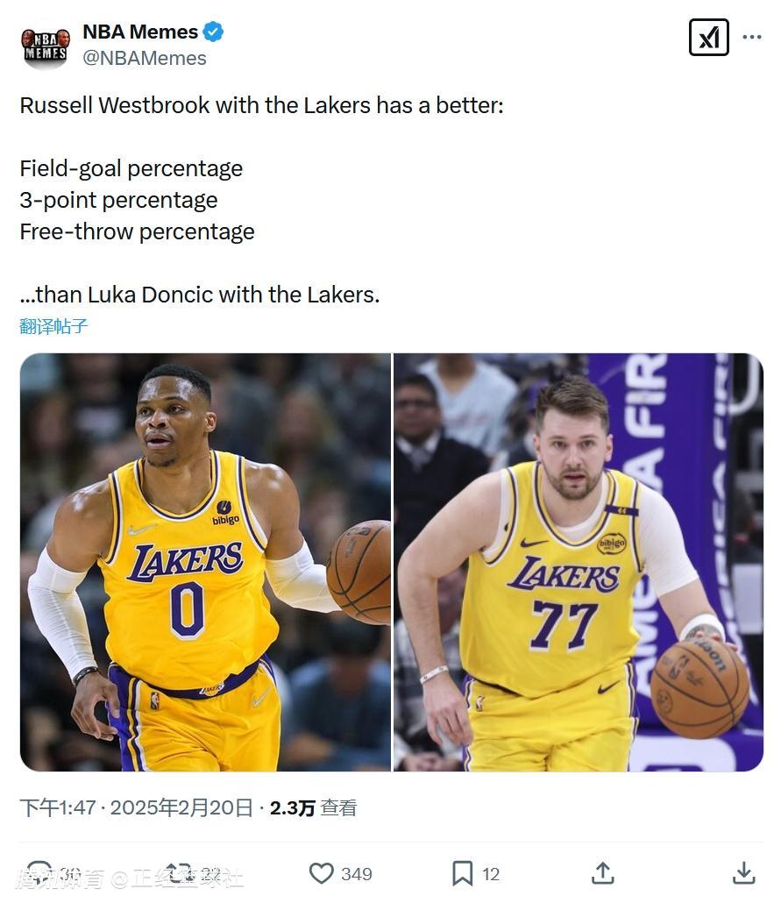
Task: Click the reply comment bubble icon
Action: tap(39, 873)
